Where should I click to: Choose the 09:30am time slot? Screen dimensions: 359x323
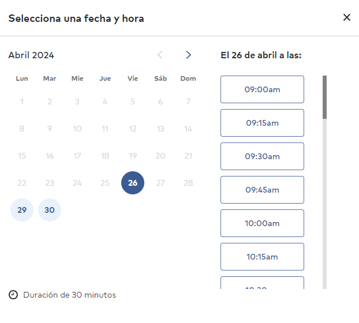pyautogui.click(x=263, y=156)
